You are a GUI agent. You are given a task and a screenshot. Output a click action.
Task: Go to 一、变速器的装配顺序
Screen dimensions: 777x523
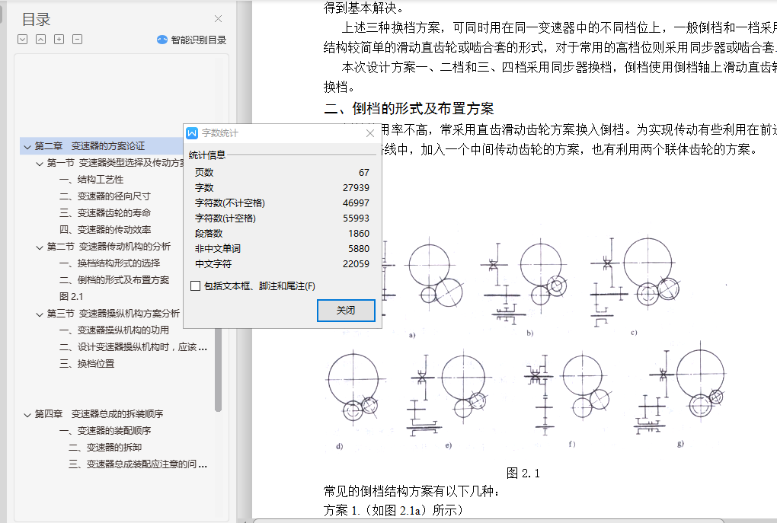tap(104, 431)
